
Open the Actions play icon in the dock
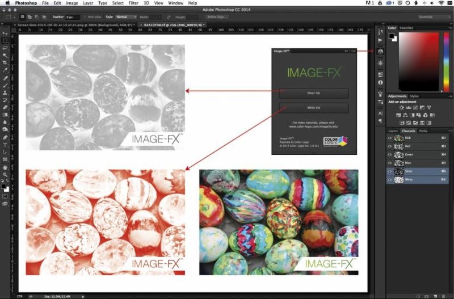[x=380, y=40]
